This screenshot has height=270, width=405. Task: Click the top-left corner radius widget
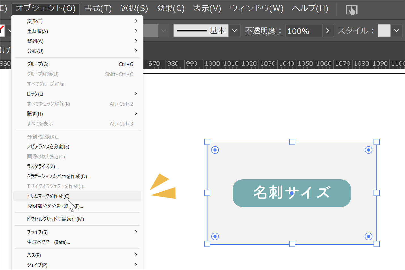click(215, 150)
